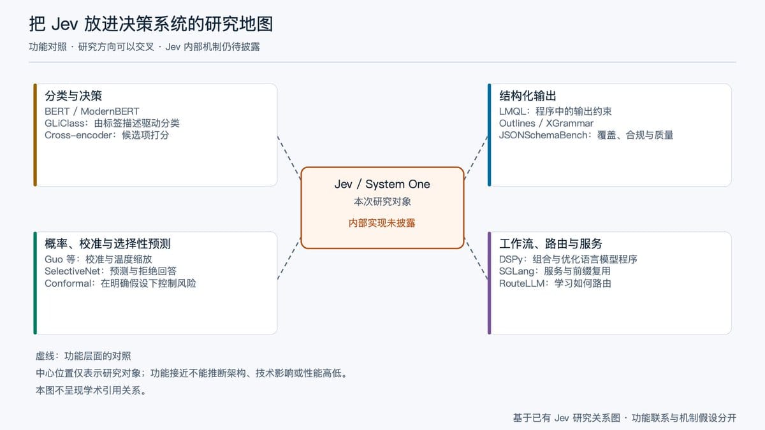Click the footer 基于已有 Jev 研究关系图 text
Viewport: 765px width, 430px height.
[624, 418]
